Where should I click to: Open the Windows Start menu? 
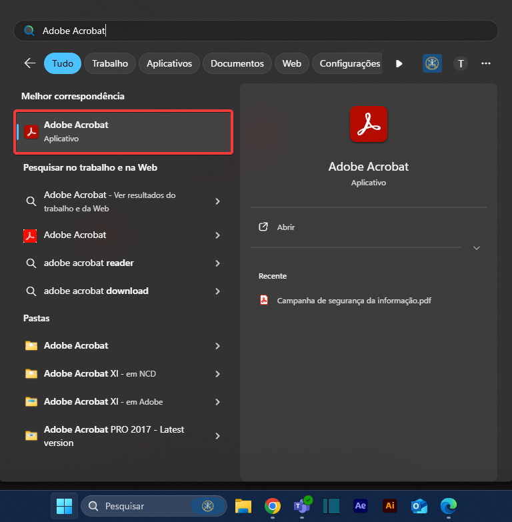(x=64, y=506)
